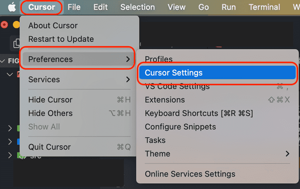The height and width of the screenshot is (189, 300).
Task: Open the Terminal menu
Action: (264, 7)
